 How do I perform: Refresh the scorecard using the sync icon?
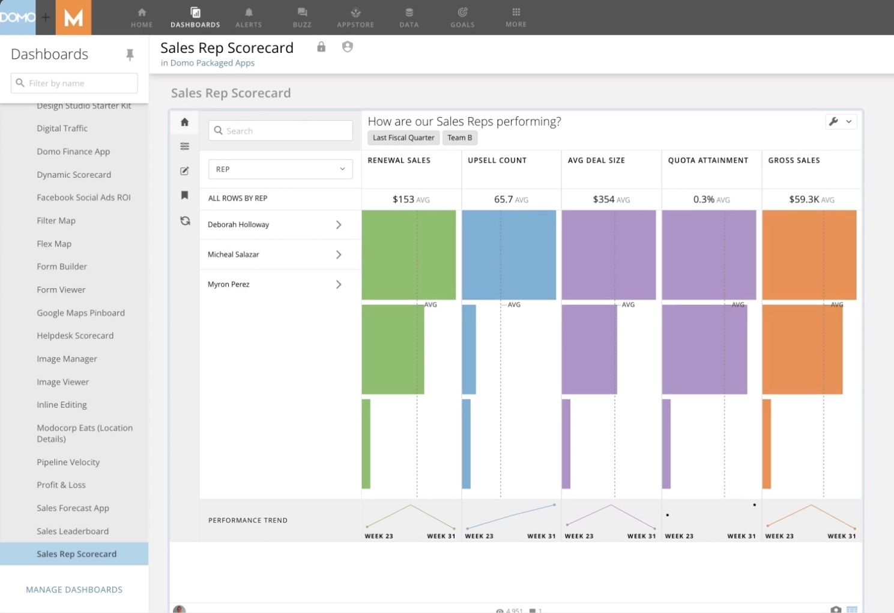tap(184, 221)
